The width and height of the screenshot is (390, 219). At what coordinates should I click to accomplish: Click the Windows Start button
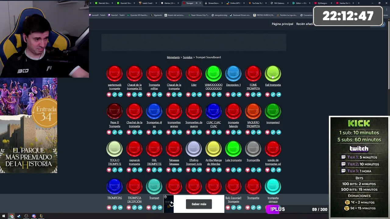(x=4, y=216)
